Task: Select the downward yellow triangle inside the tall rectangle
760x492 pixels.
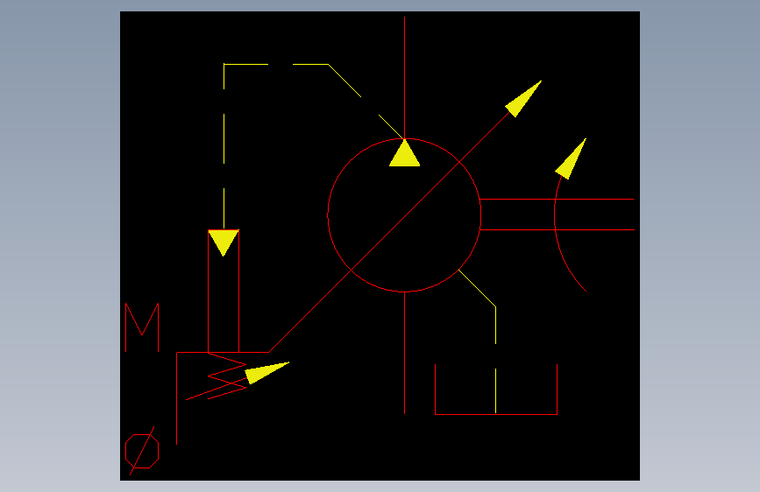Action: tap(224, 243)
